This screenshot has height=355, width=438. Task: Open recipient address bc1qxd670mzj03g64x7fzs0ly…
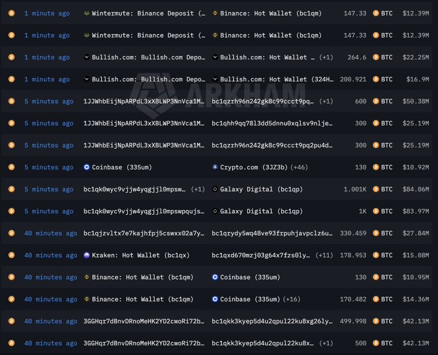point(261,255)
